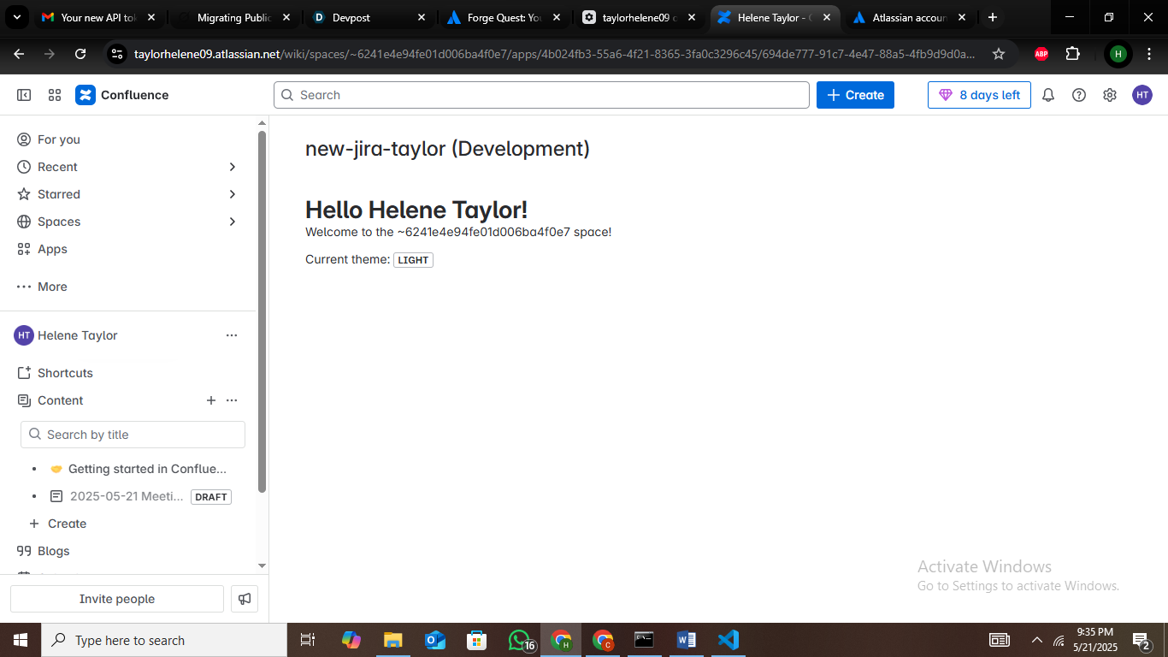This screenshot has height=657, width=1168.
Task: Reload the page
Action: (80, 54)
